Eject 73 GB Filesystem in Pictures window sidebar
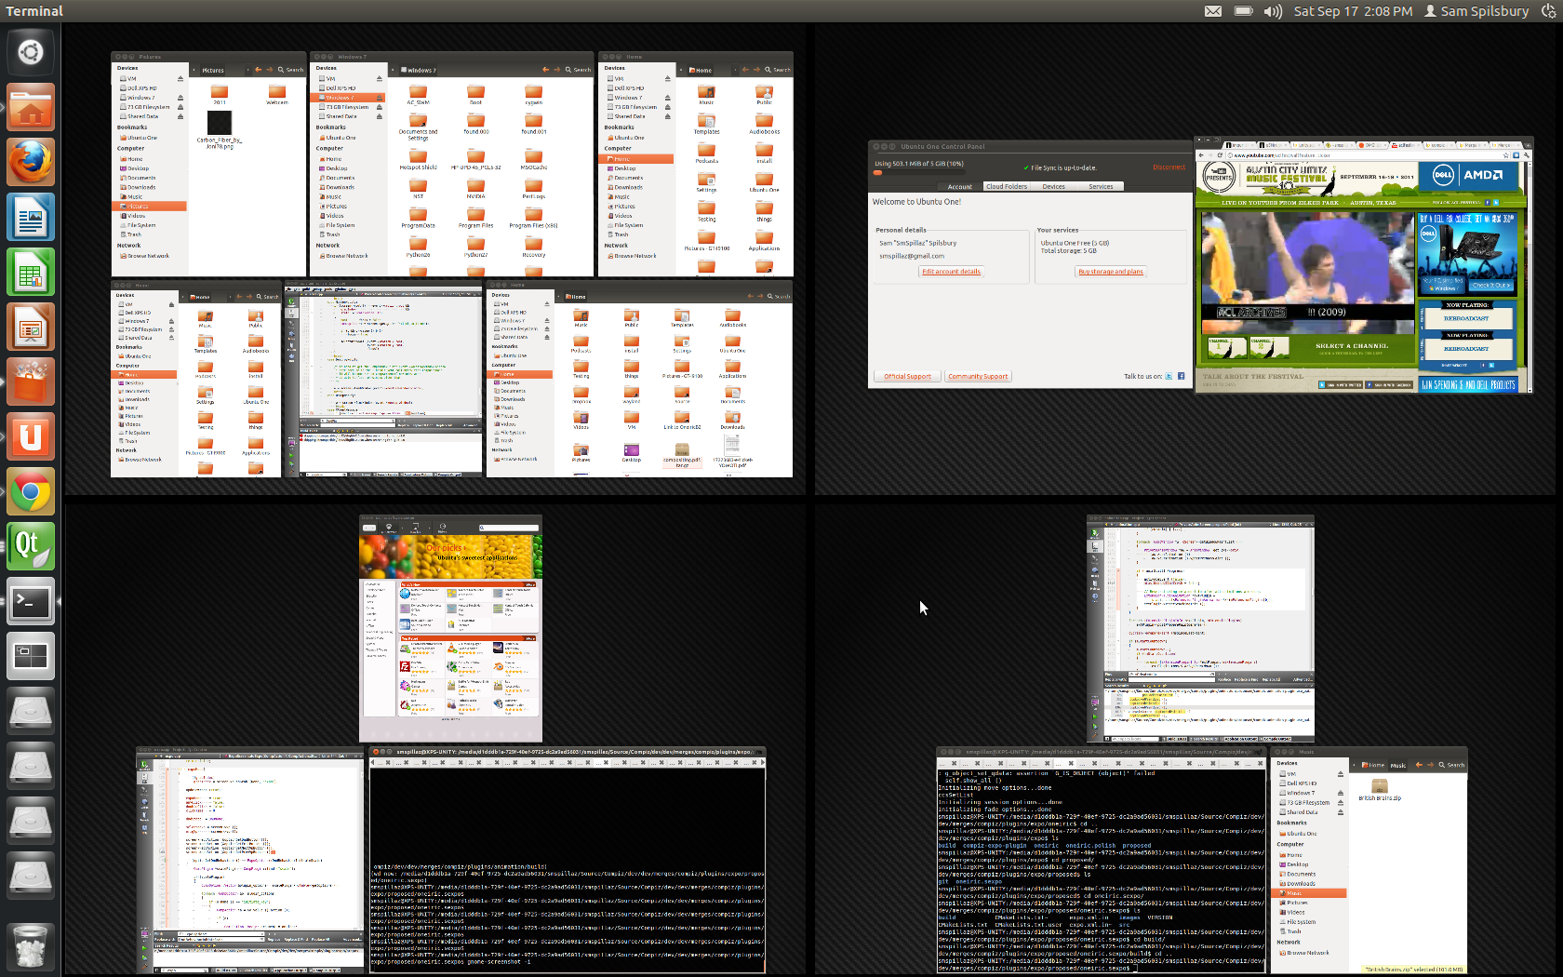The image size is (1563, 977). point(180,107)
